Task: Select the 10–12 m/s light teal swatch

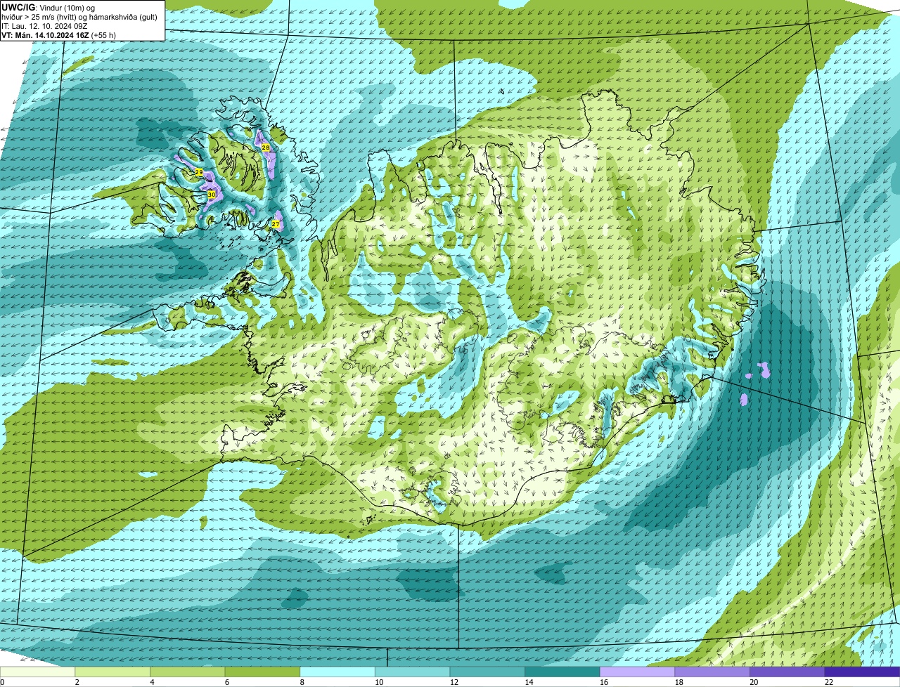Action: point(413,672)
